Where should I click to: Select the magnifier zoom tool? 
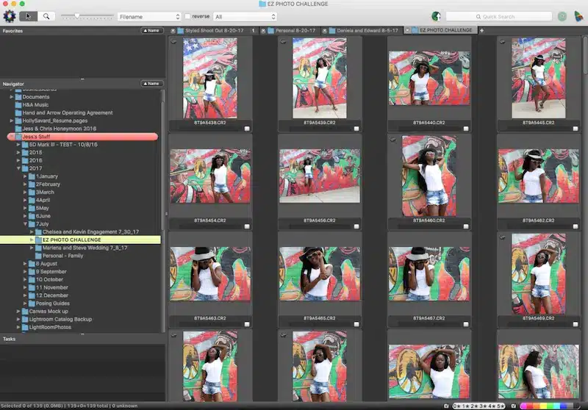point(46,16)
